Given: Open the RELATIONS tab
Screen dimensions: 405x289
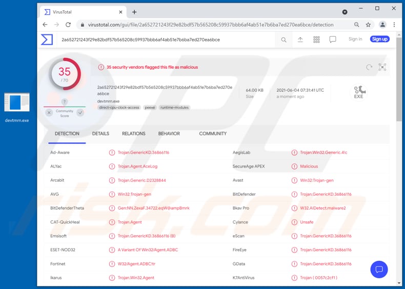Looking at the screenshot, I should (x=133, y=134).
